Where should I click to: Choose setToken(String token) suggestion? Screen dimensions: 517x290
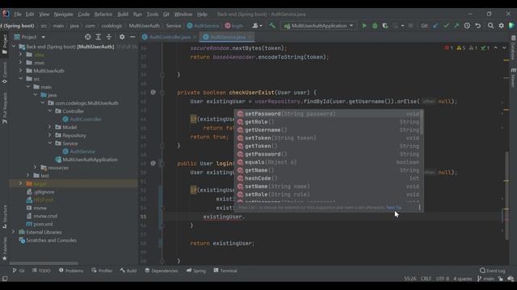tap(328, 138)
